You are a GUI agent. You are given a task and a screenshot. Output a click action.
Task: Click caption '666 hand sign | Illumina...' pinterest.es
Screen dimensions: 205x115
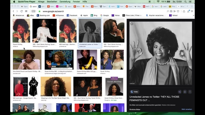pos(67,45)
